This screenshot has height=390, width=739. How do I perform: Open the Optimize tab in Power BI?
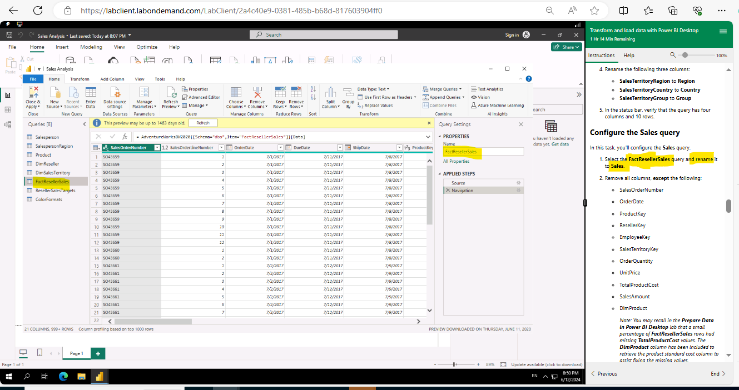[x=147, y=47]
